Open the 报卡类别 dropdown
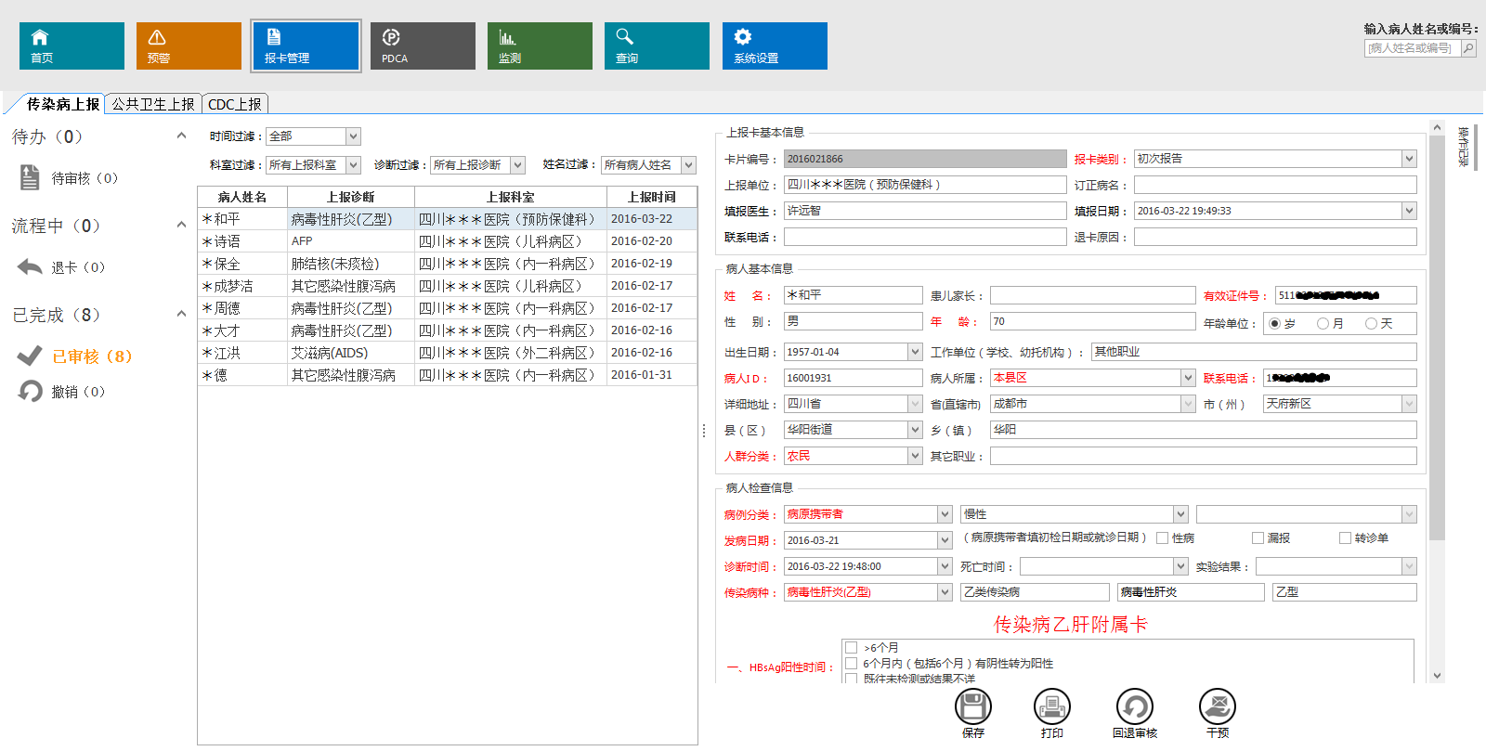The height and width of the screenshot is (751, 1486). (1409, 159)
